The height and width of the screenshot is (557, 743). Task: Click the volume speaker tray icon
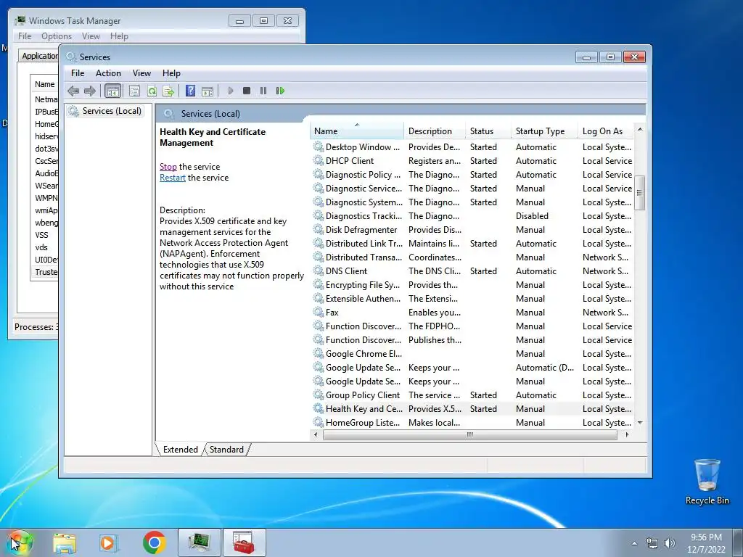pyautogui.click(x=670, y=542)
